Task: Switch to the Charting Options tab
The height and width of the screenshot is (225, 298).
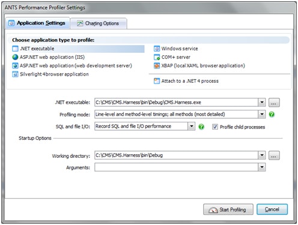Action: click(99, 23)
